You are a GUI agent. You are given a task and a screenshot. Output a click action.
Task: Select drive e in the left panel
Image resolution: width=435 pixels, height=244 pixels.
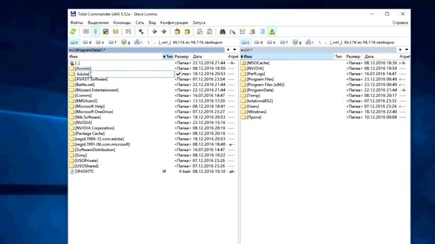[x=100, y=42]
